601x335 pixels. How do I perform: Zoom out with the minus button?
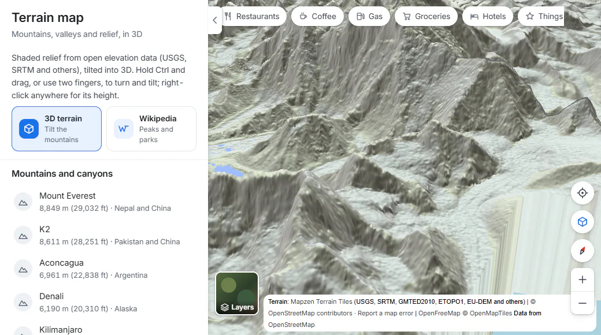(x=583, y=303)
